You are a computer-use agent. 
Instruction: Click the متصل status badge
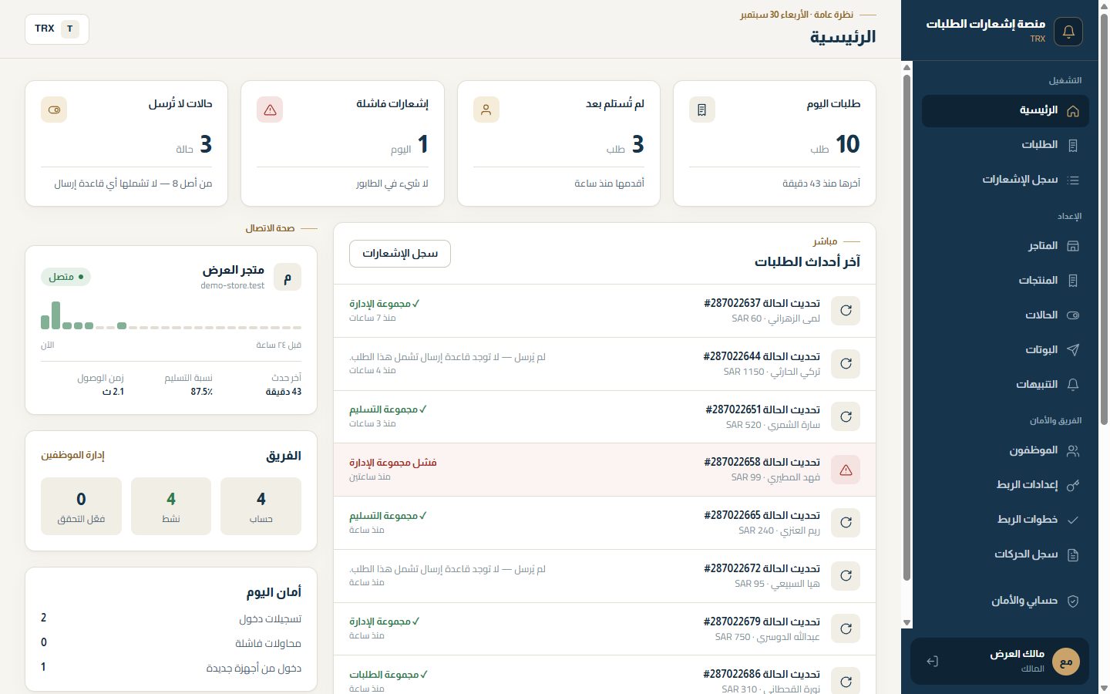(66, 277)
